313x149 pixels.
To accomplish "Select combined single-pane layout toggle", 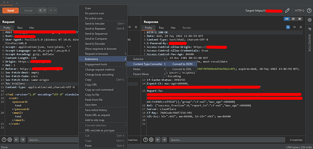I will (299, 19).
